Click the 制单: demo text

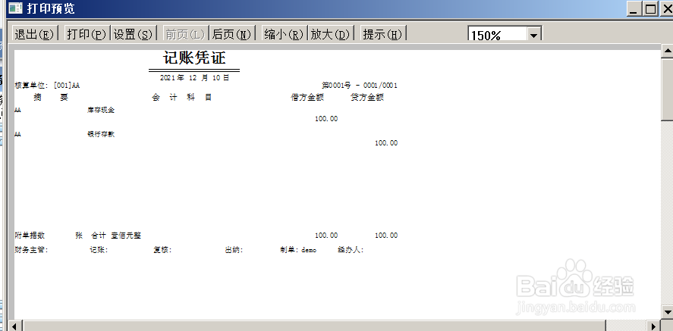click(298, 250)
